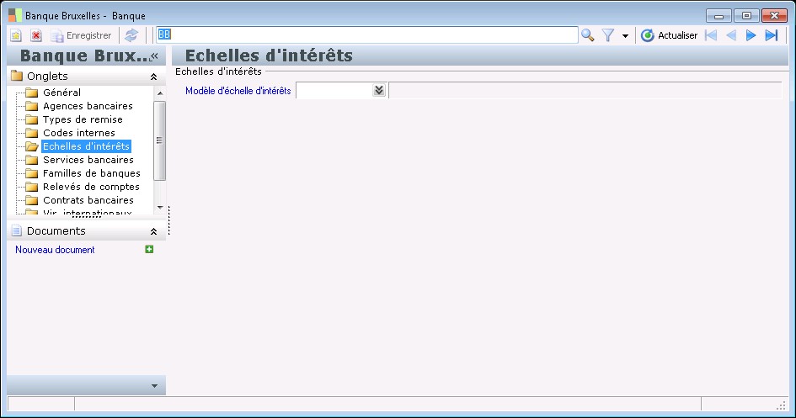Click the Services bancaires folder icon
The image size is (796, 418).
[32, 160]
